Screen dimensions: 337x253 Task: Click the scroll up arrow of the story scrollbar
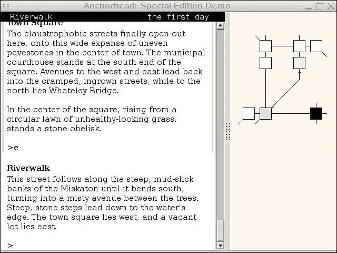click(220, 26)
